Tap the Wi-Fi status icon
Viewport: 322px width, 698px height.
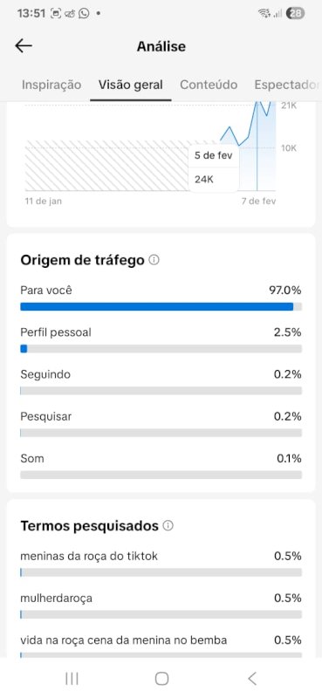(264, 13)
